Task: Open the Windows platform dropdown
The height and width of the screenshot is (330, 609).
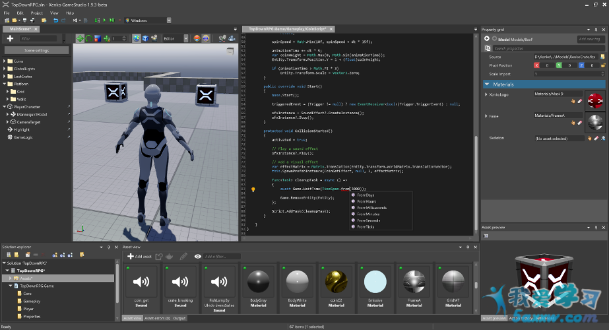Action: tap(169, 20)
